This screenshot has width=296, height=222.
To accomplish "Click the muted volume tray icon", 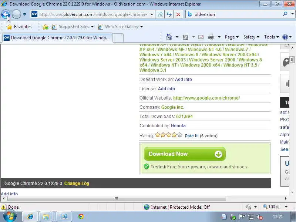I will coord(260,217).
